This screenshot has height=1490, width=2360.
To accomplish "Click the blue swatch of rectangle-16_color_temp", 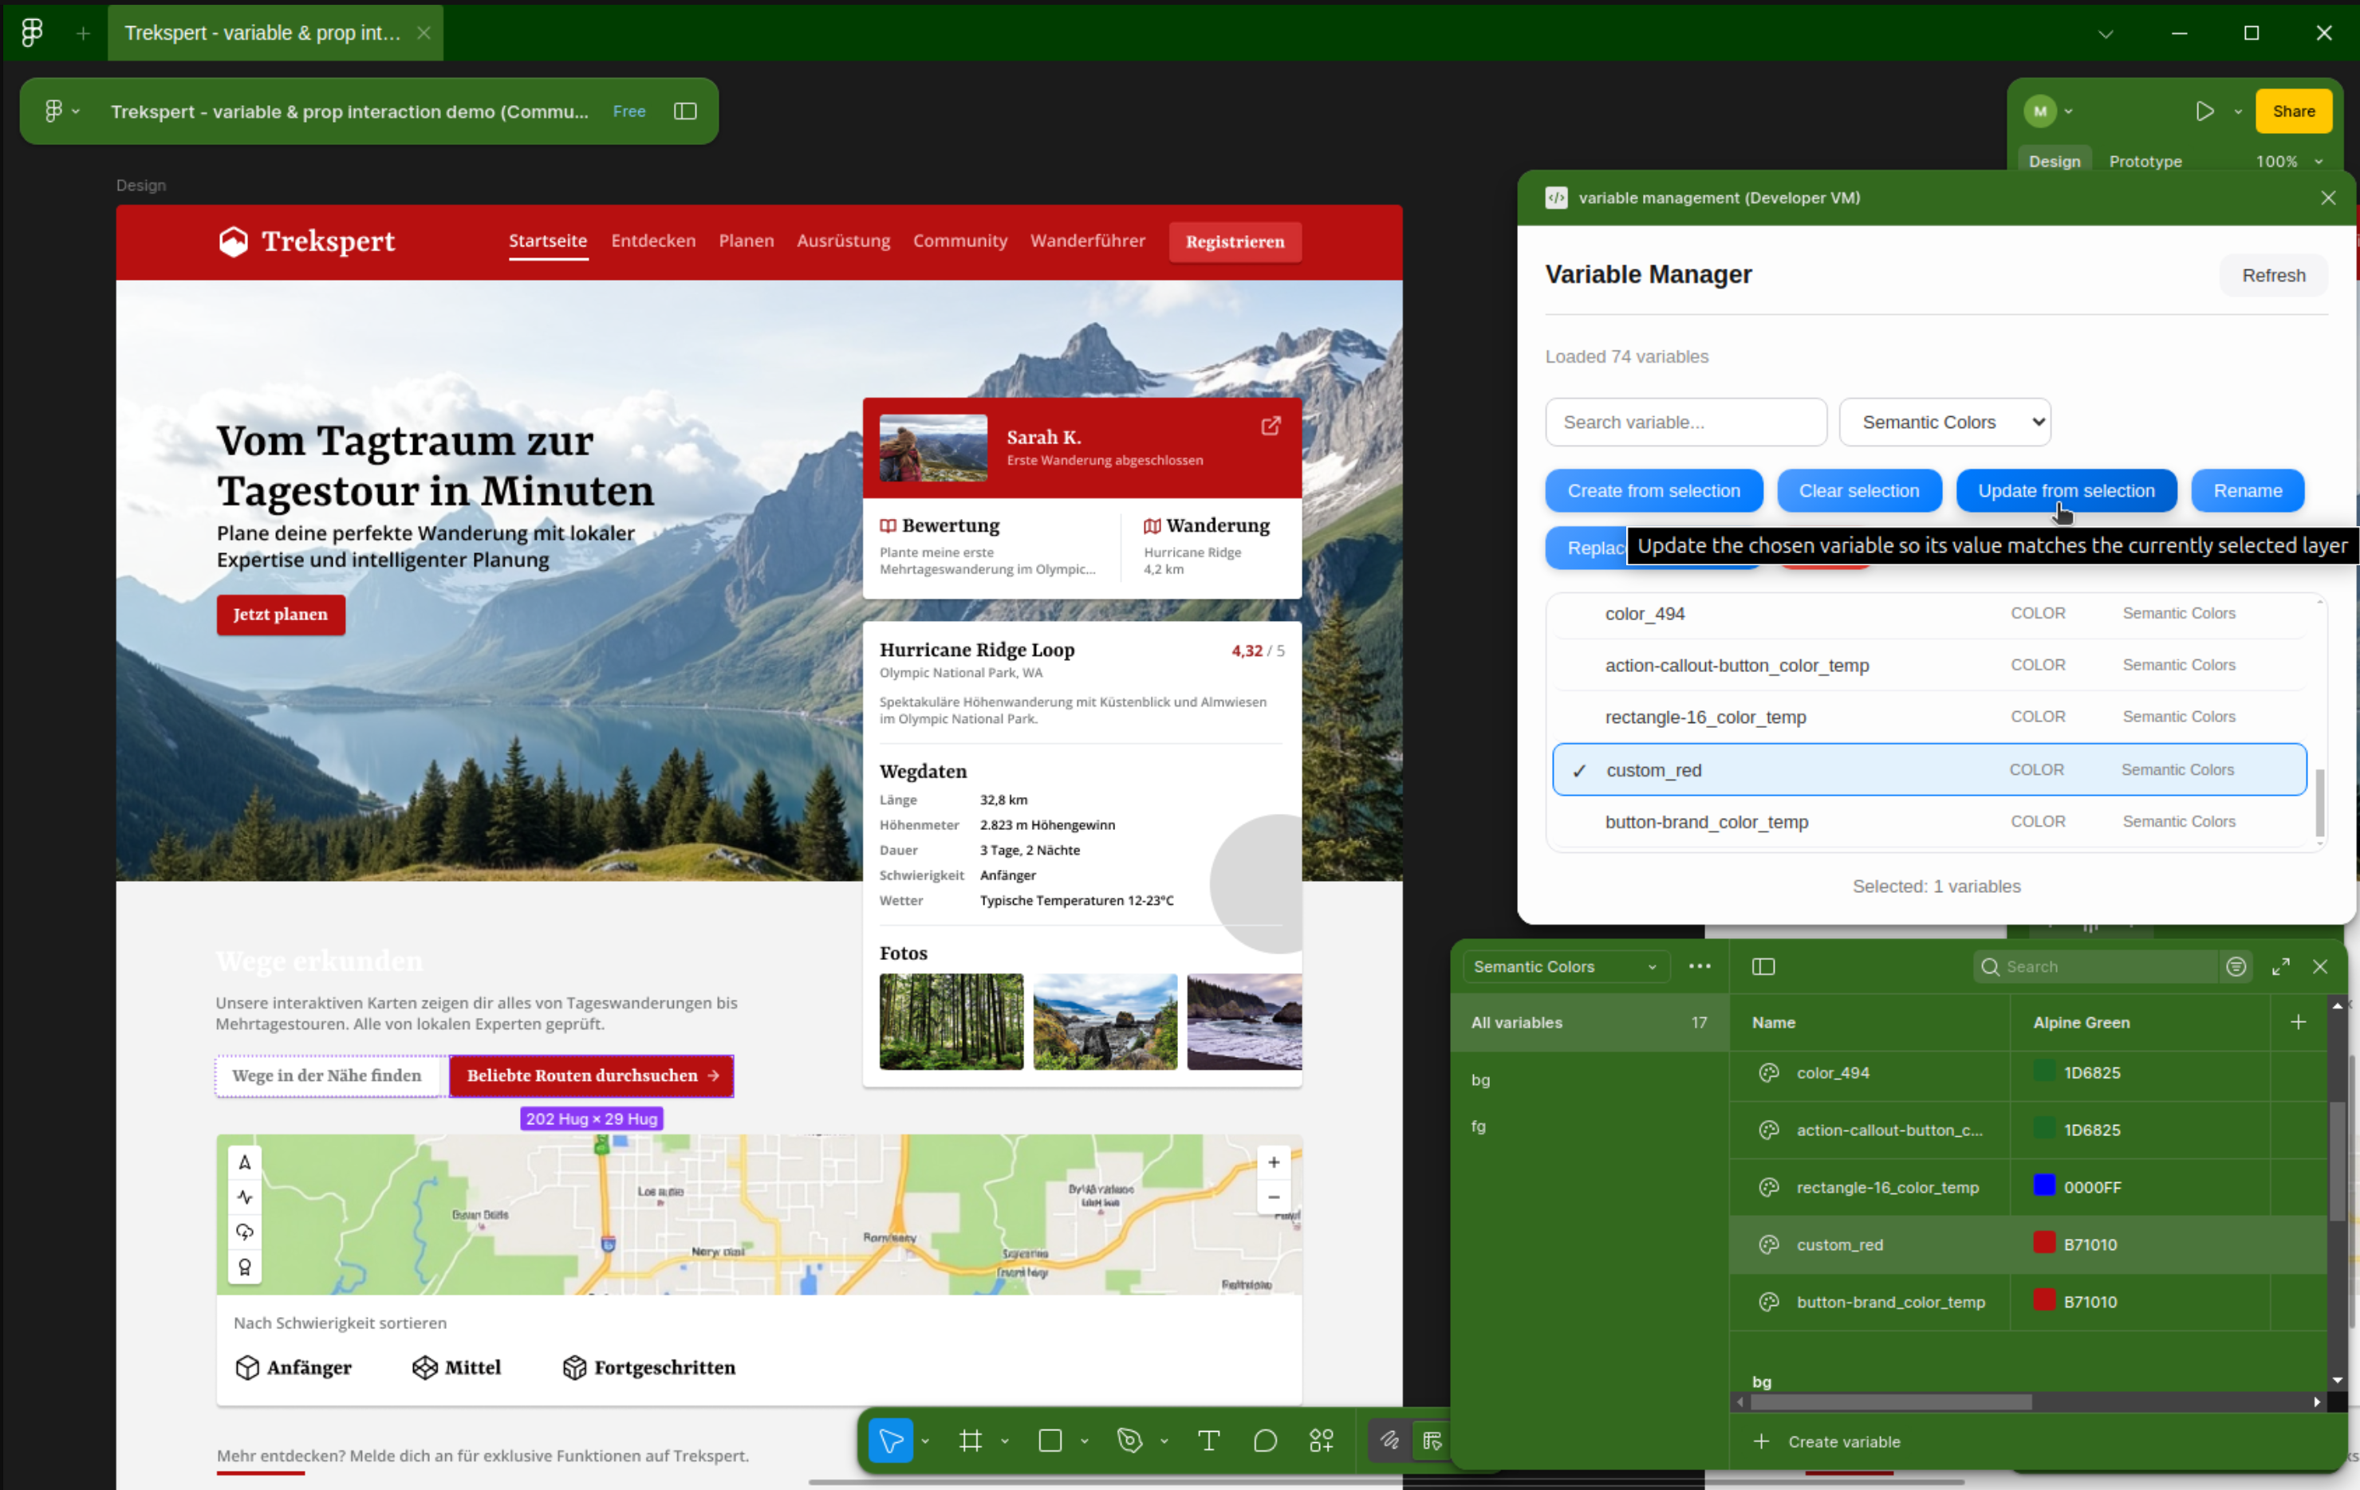I will coord(2043,1186).
